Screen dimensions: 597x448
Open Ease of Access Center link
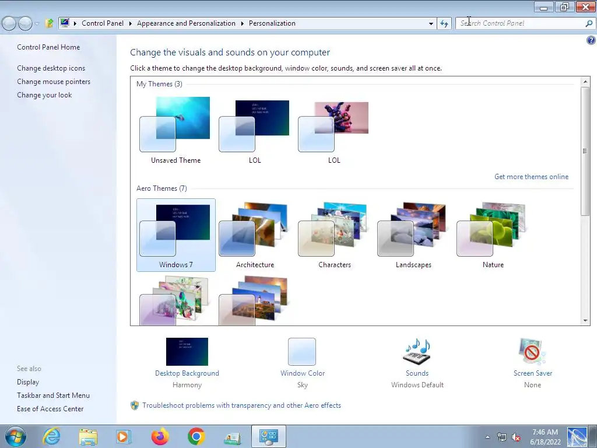[50, 409]
